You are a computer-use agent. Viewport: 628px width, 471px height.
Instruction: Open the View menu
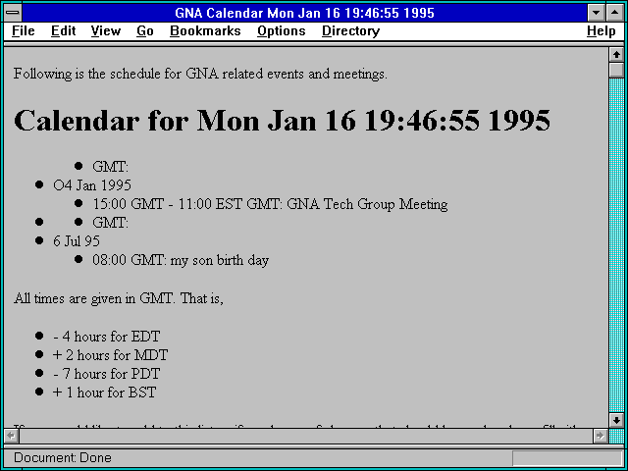(105, 31)
